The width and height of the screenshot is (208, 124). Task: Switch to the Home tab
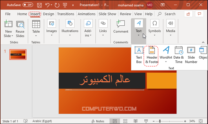[x=22, y=14]
